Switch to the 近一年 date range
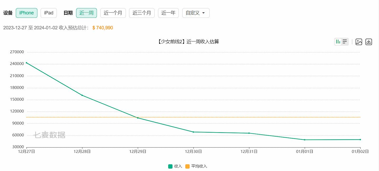This screenshot has height=171, width=379. click(x=168, y=13)
